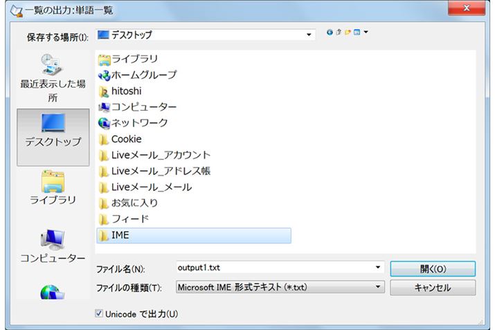Expand the View menu dropdown arrow

coord(366,33)
